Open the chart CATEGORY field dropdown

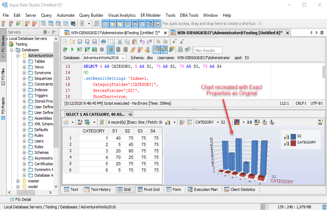pyautogui.click(x=218, y=122)
